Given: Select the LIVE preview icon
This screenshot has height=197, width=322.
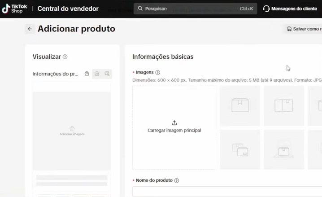Looking at the screenshot, I should click(x=97, y=74).
